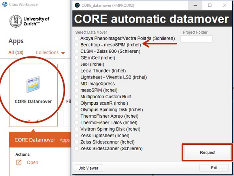Select ThermoFisher Apreo (Irchel) radio button
Screen dimensions: 234x176
(77, 116)
